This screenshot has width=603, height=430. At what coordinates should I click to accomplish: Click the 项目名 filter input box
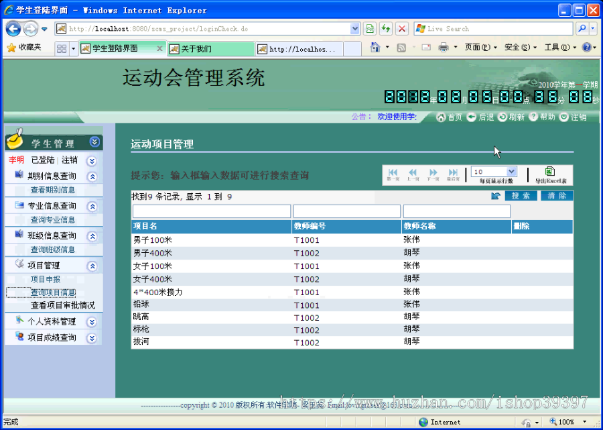pos(212,211)
